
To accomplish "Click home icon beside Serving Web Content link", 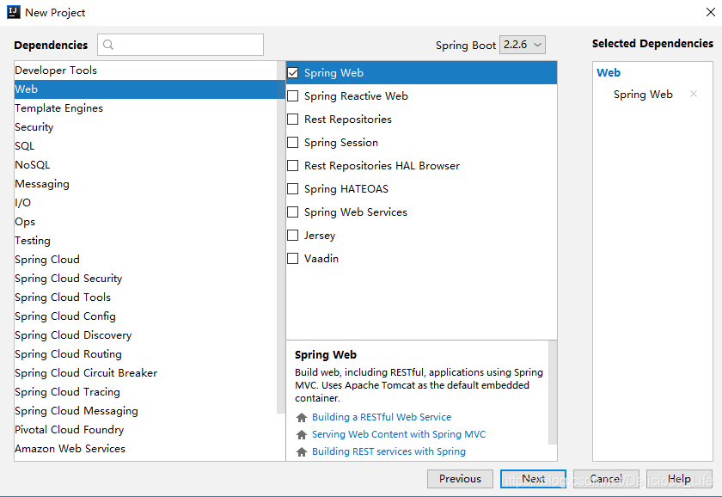I will [302, 434].
